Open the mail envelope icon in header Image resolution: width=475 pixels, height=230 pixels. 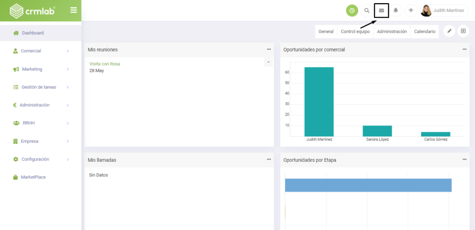[381, 10]
